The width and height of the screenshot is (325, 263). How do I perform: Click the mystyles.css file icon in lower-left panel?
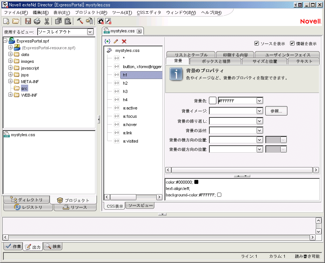tap(7, 134)
